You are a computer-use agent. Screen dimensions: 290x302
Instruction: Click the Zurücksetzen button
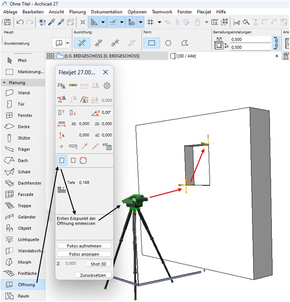coord(93,275)
